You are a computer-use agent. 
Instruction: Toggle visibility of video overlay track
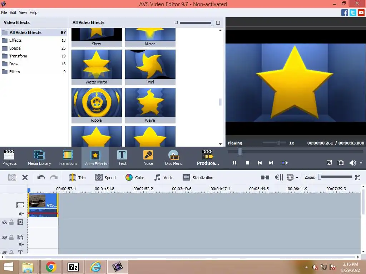click(5, 238)
